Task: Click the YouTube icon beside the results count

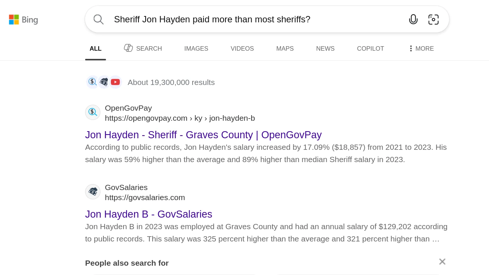Action: coord(115,82)
